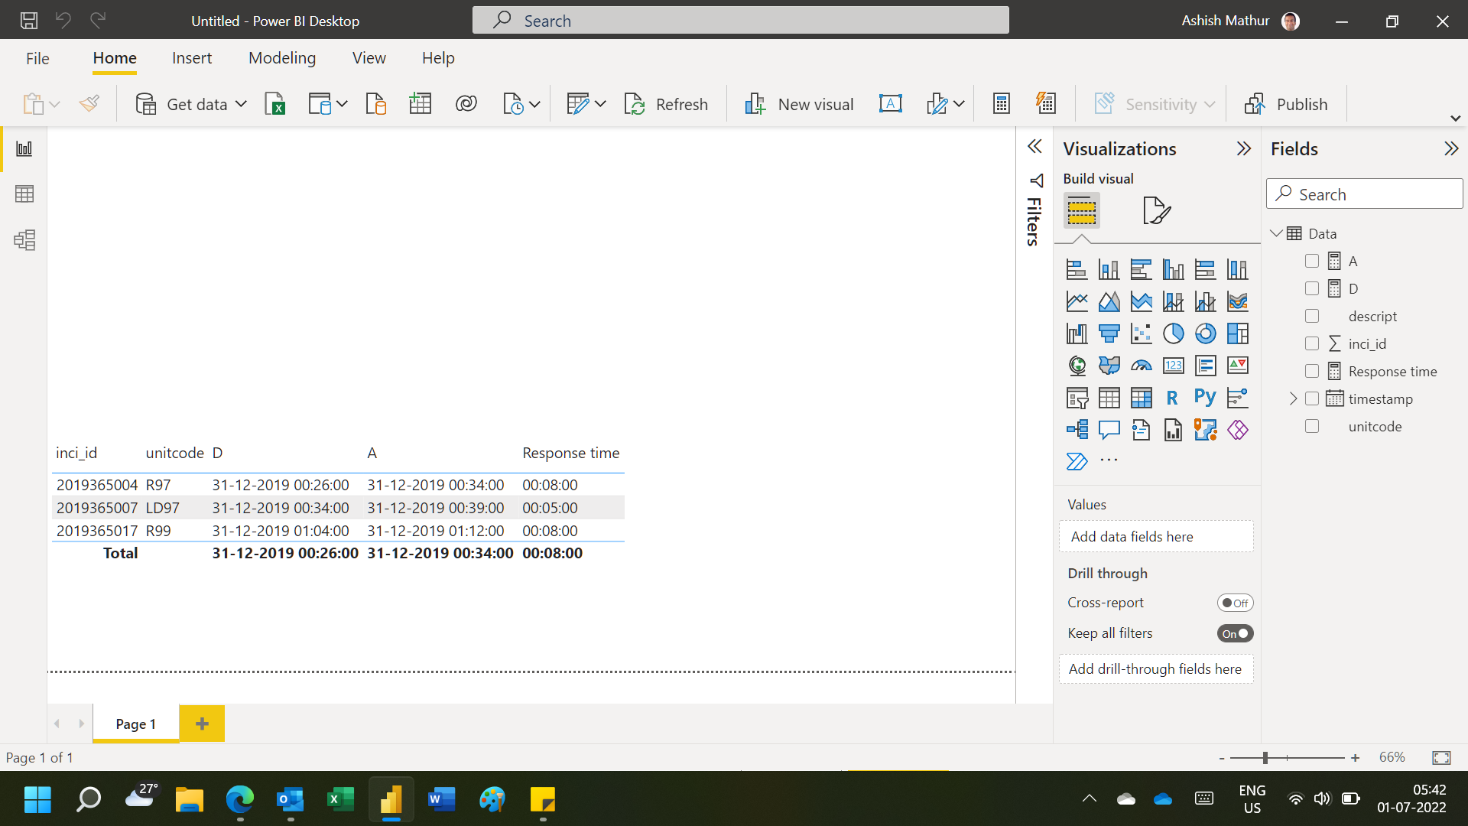Pick the funnel chart visualization
The height and width of the screenshot is (826, 1468).
[1109, 333]
